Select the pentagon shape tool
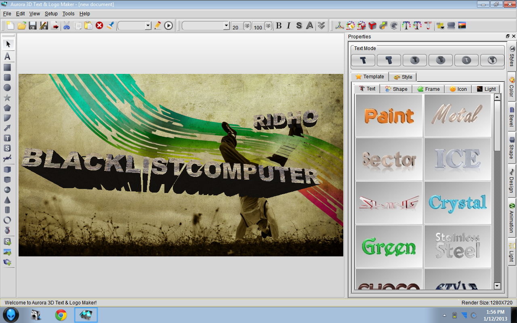The height and width of the screenshot is (323, 517). (8, 107)
